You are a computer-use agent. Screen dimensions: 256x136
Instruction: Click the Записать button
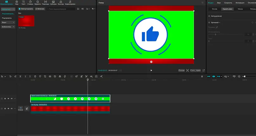40,9
